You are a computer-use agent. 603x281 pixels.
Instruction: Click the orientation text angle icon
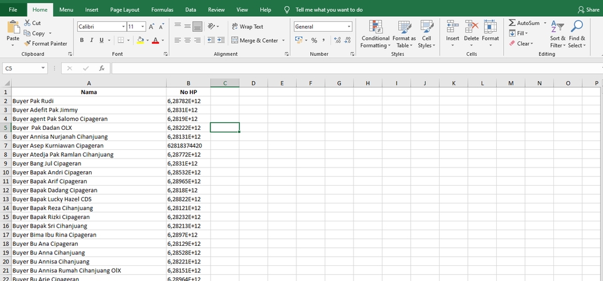click(x=211, y=26)
